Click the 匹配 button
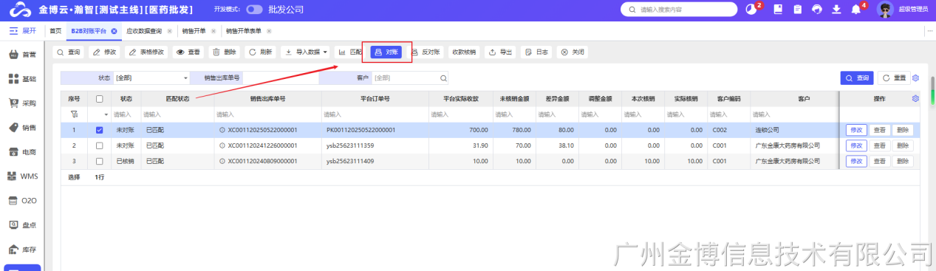The width and height of the screenshot is (936, 271). (350, 52)
